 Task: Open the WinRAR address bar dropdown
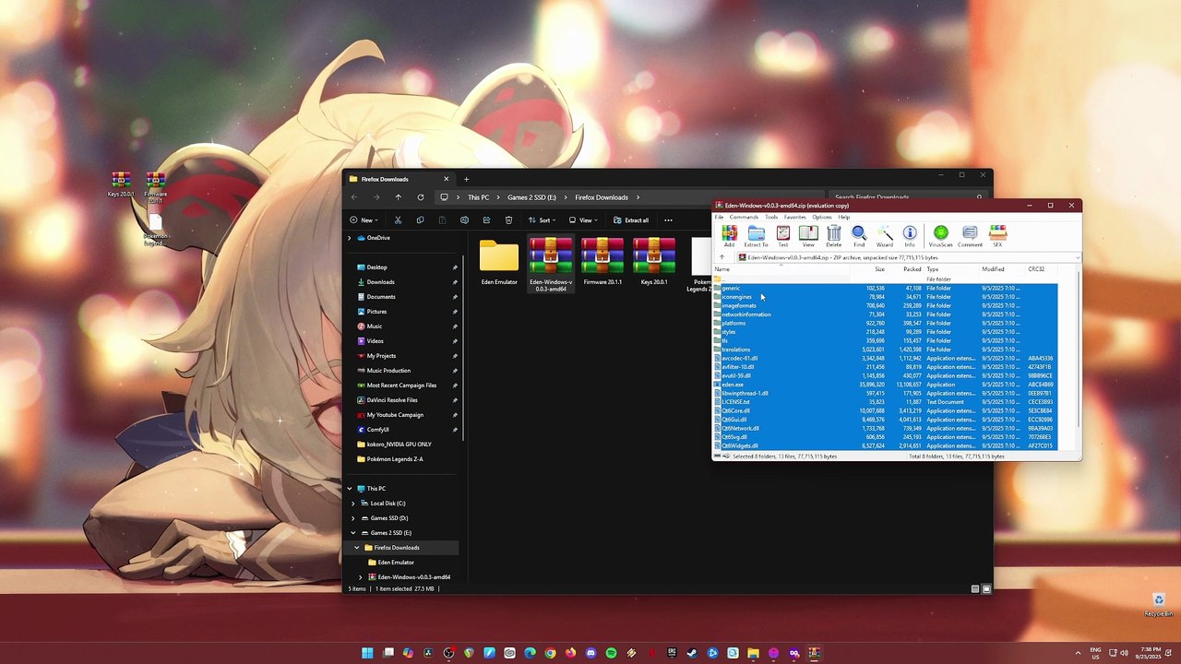pyautogui.click(x=1077, y=257)
